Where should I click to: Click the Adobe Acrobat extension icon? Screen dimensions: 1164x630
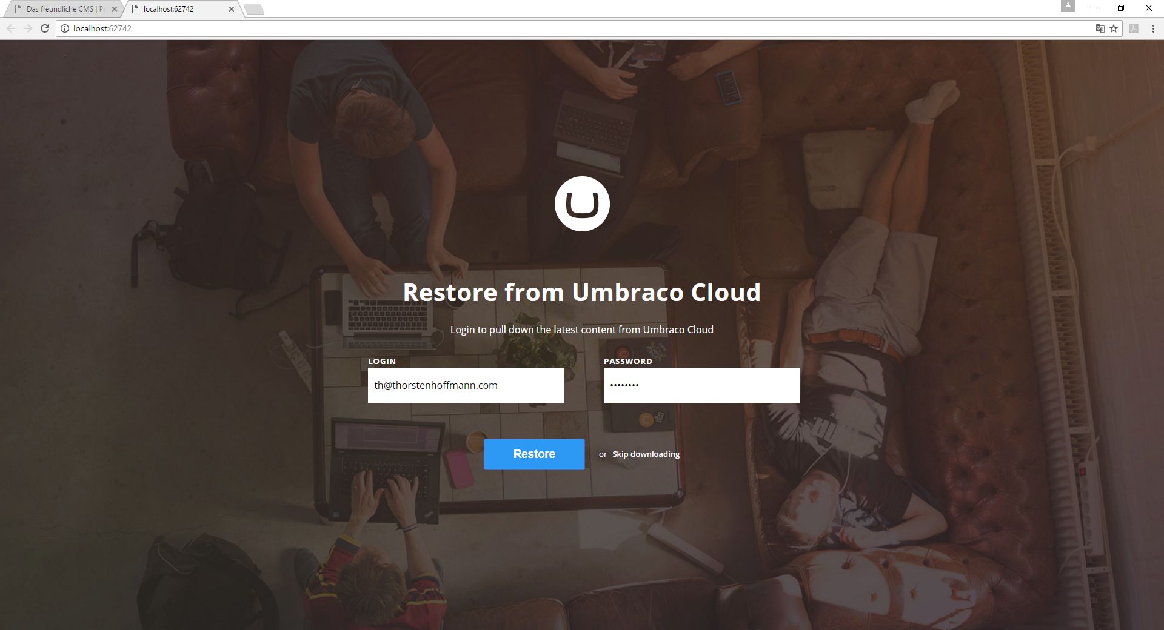coord(1134,28)
